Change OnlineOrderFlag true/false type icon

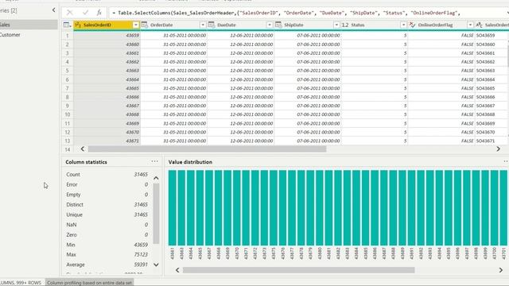[412, 25]
